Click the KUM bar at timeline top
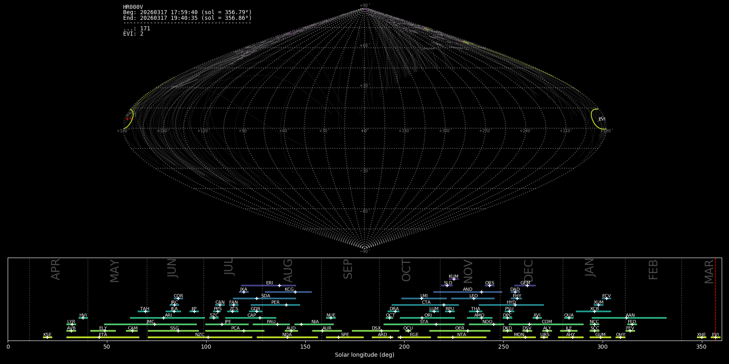729x364 pixels. pyautogui.click(x=454, y=279)
